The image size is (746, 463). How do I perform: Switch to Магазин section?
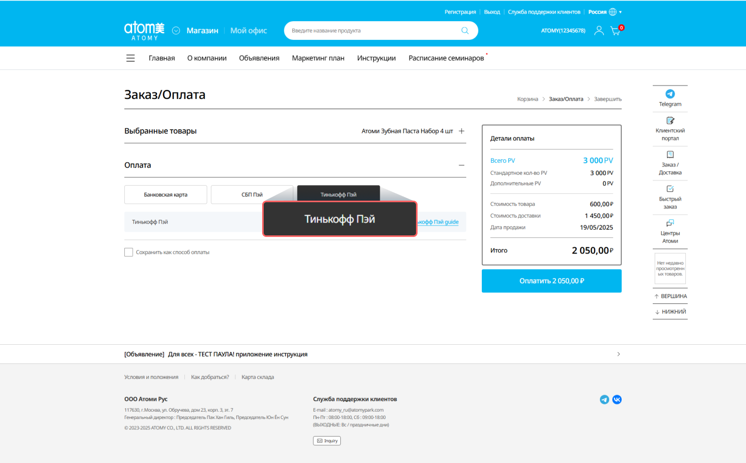coord(202,31)
